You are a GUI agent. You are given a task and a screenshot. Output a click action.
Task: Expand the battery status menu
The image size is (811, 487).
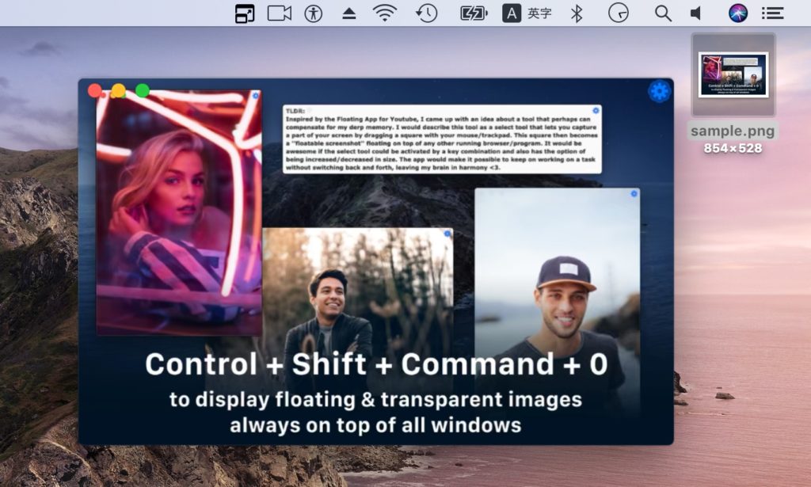tap(473, 13)
